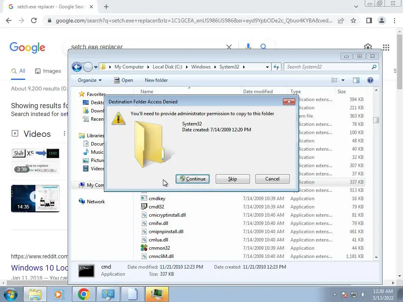The image size is (403, 302).
Task: Click Windows breadcrumb in address bar
Action: tap(201, 67)
